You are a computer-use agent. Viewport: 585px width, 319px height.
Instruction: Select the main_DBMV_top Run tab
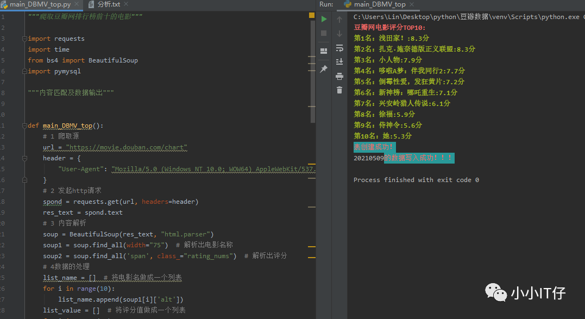pos(380,4)
